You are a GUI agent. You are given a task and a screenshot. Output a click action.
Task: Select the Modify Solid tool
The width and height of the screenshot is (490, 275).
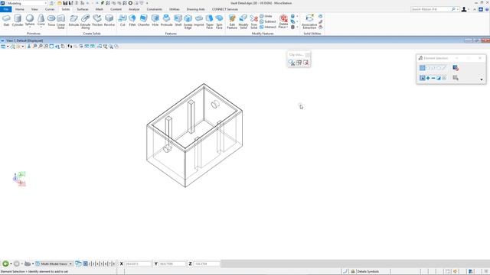243,22
